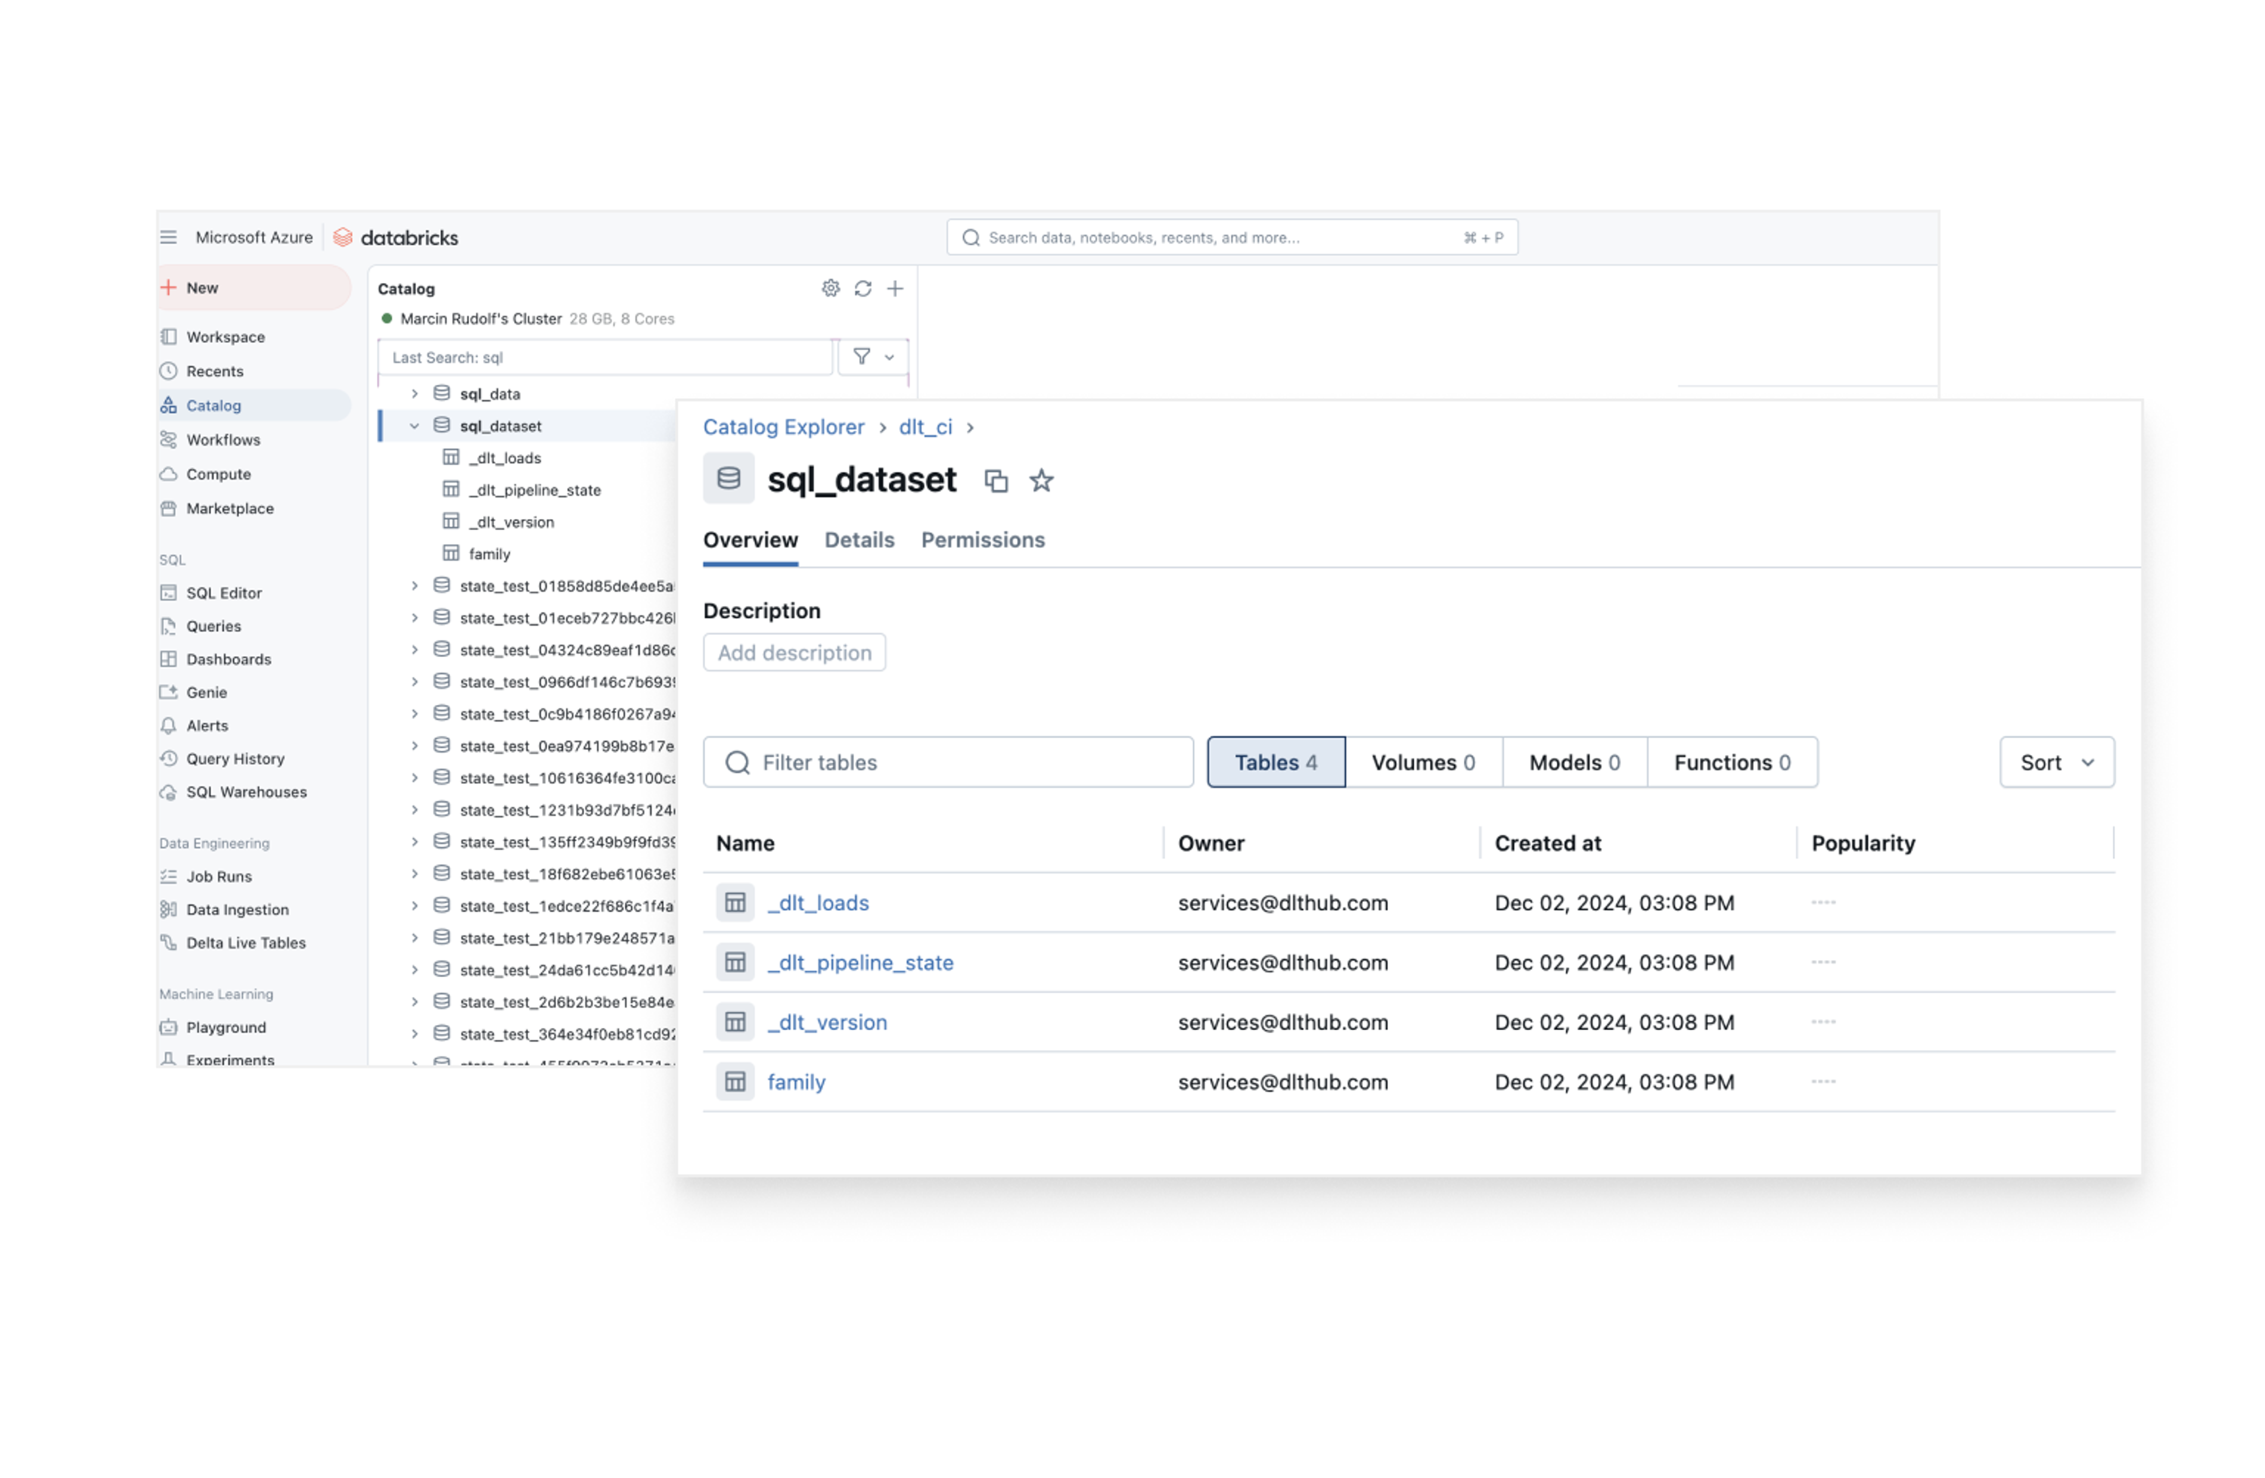Image resolution: width=2265 pixels, height=1478 pixels.
Task: Switch the list to Functions 0
Action: [x=1731, y=762]
